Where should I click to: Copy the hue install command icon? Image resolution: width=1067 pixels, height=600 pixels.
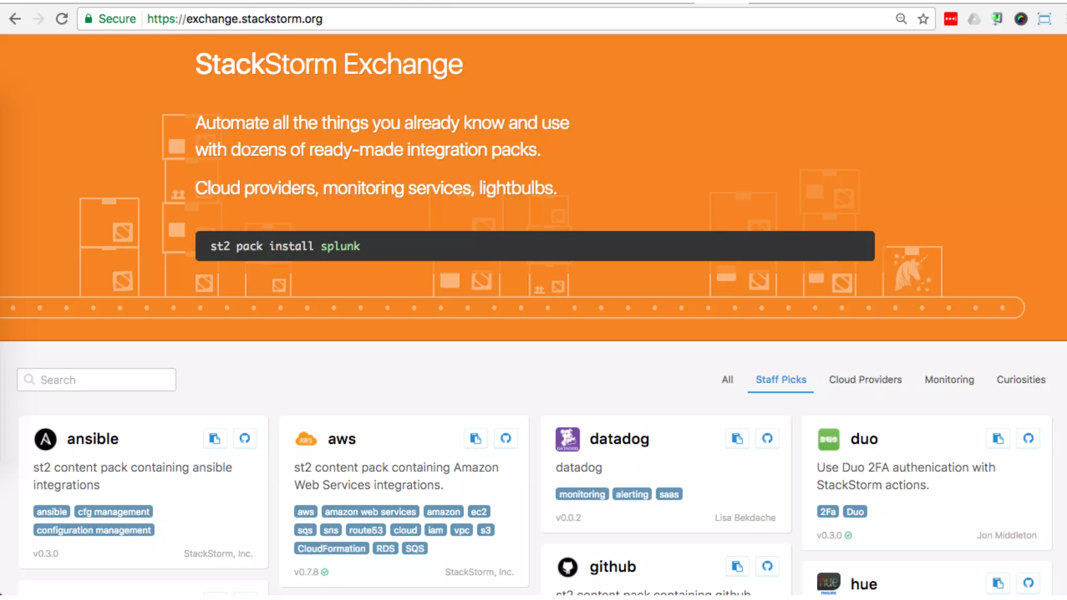point(998,583)
